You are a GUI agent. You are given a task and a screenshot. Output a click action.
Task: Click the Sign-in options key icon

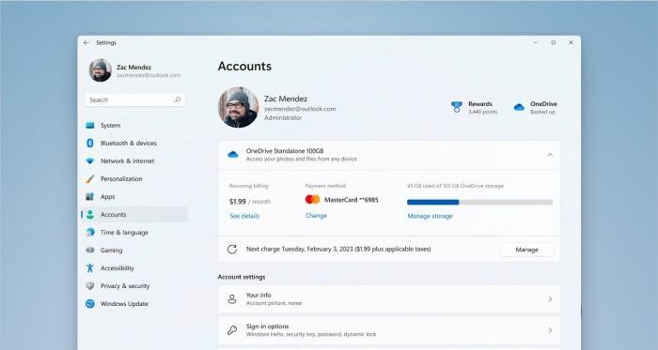click(x=232, y=330)
